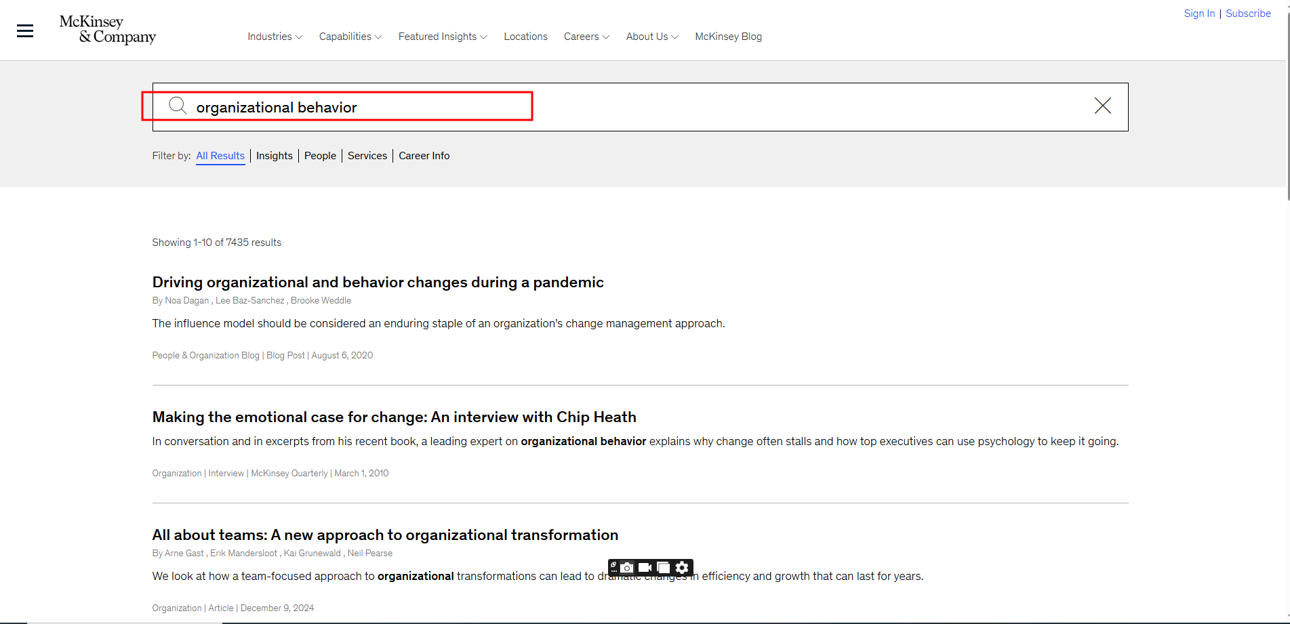The width and height of the screenshot is (1290, 624).
Task: Open the About Us dropdown
Action: 651,37
